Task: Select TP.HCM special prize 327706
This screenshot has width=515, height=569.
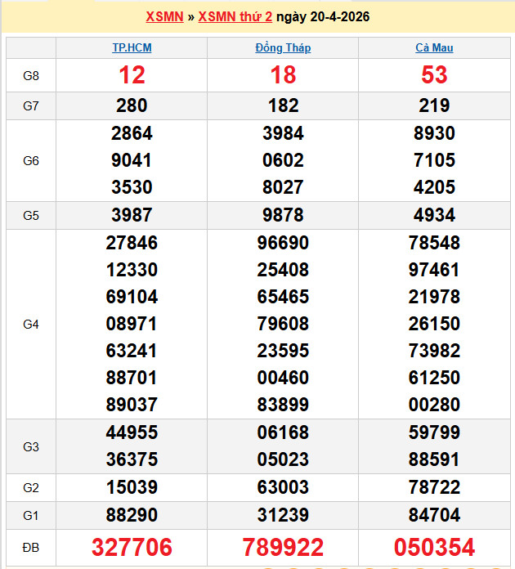Action: click(132, 547)
